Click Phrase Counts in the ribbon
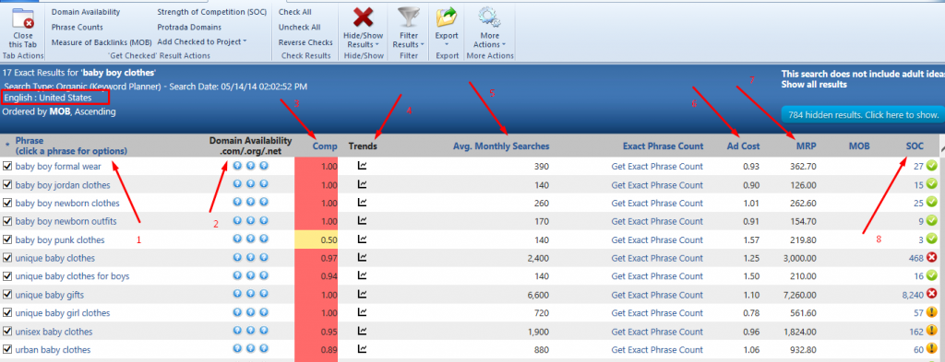This screenshot has width=945, height=362. coord(78,27)
